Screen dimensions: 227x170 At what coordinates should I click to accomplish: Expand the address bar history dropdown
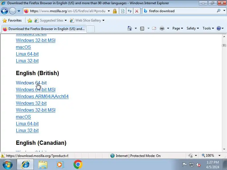pyautogui.click(x=109, y=11)
